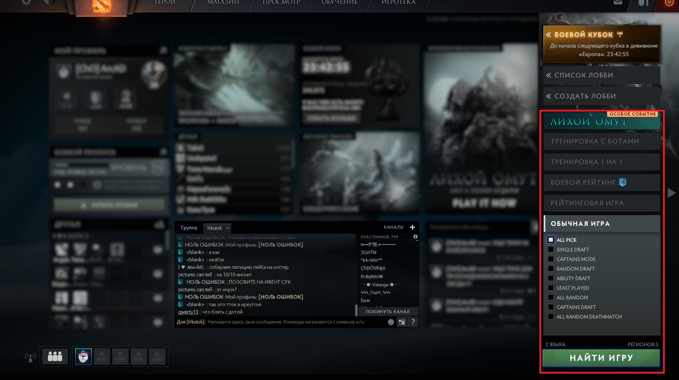Click the Dota 2 logo home button
The width and height of the screenshot is (679, 380).
point(102,6)
